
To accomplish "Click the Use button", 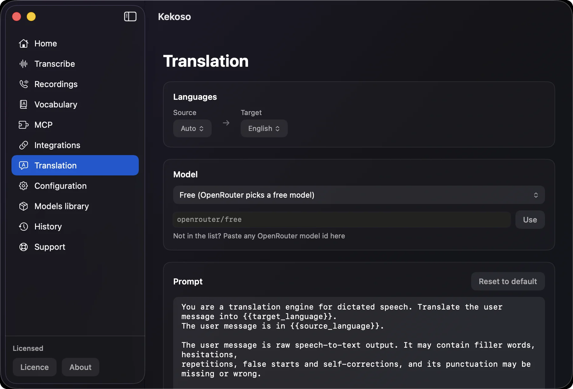I will (x=530, y=220).
